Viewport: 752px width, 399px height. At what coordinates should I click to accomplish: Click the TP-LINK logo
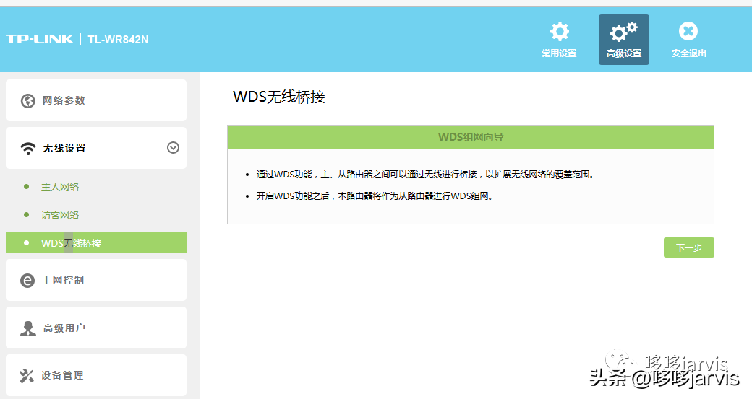tap(40, 39)
